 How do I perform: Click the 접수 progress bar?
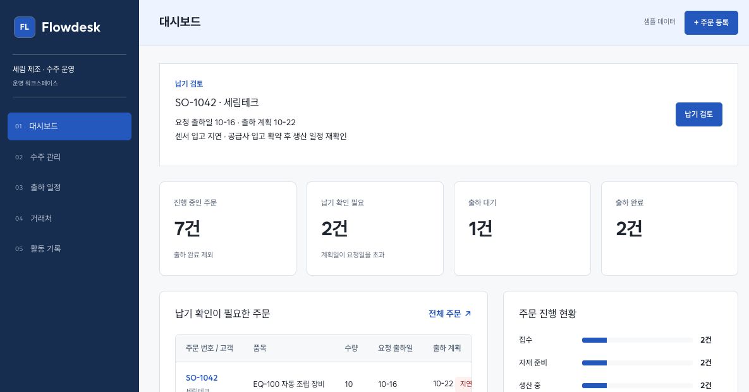click(637, 340)
